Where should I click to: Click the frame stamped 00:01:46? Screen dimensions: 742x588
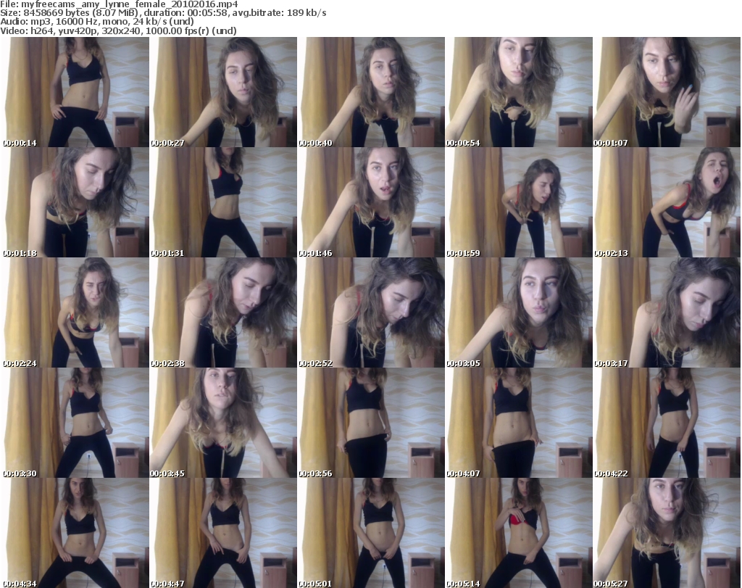(x=370, y=202)
